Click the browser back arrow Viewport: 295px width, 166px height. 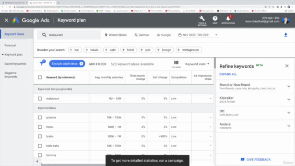pos(2,7)
